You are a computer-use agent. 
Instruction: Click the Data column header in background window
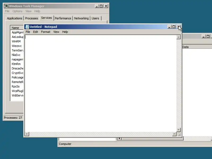point(197,47)
